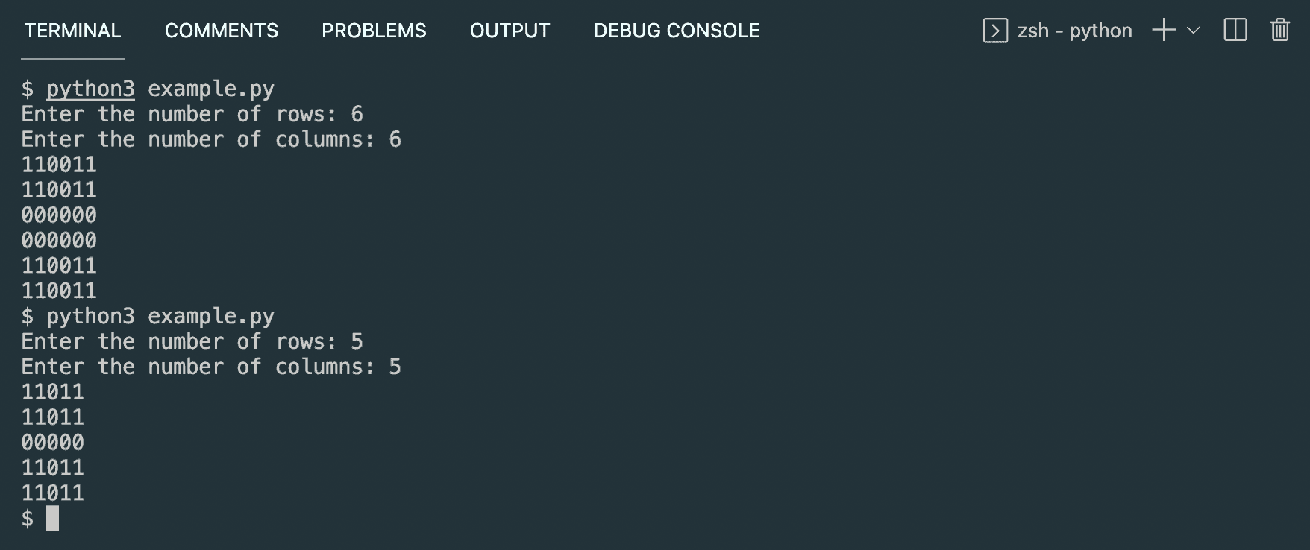Click the "Enter the number of rows: 6" line
Viewport: 1310px width, 550px height.
click(x=192, y=114)
